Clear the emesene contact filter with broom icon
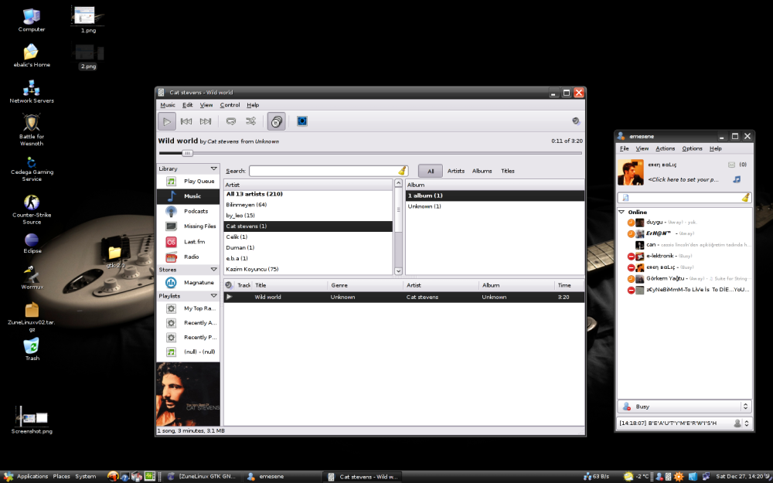 (745, 198)
